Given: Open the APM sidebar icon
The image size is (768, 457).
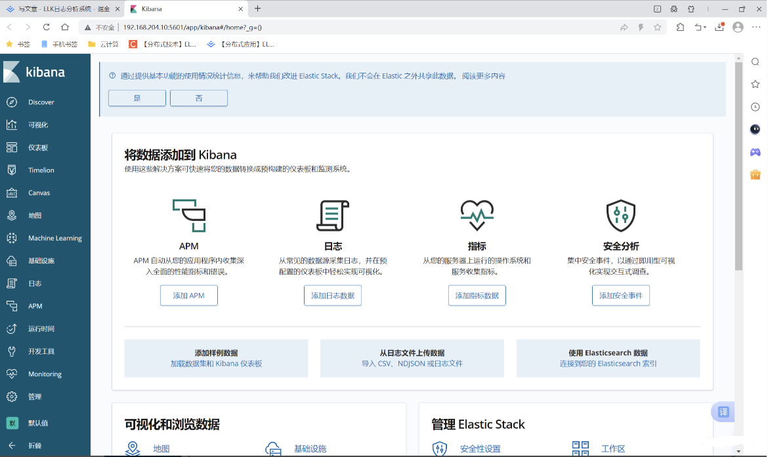Looking at the screenshot, I should click(x=12, y=306).
